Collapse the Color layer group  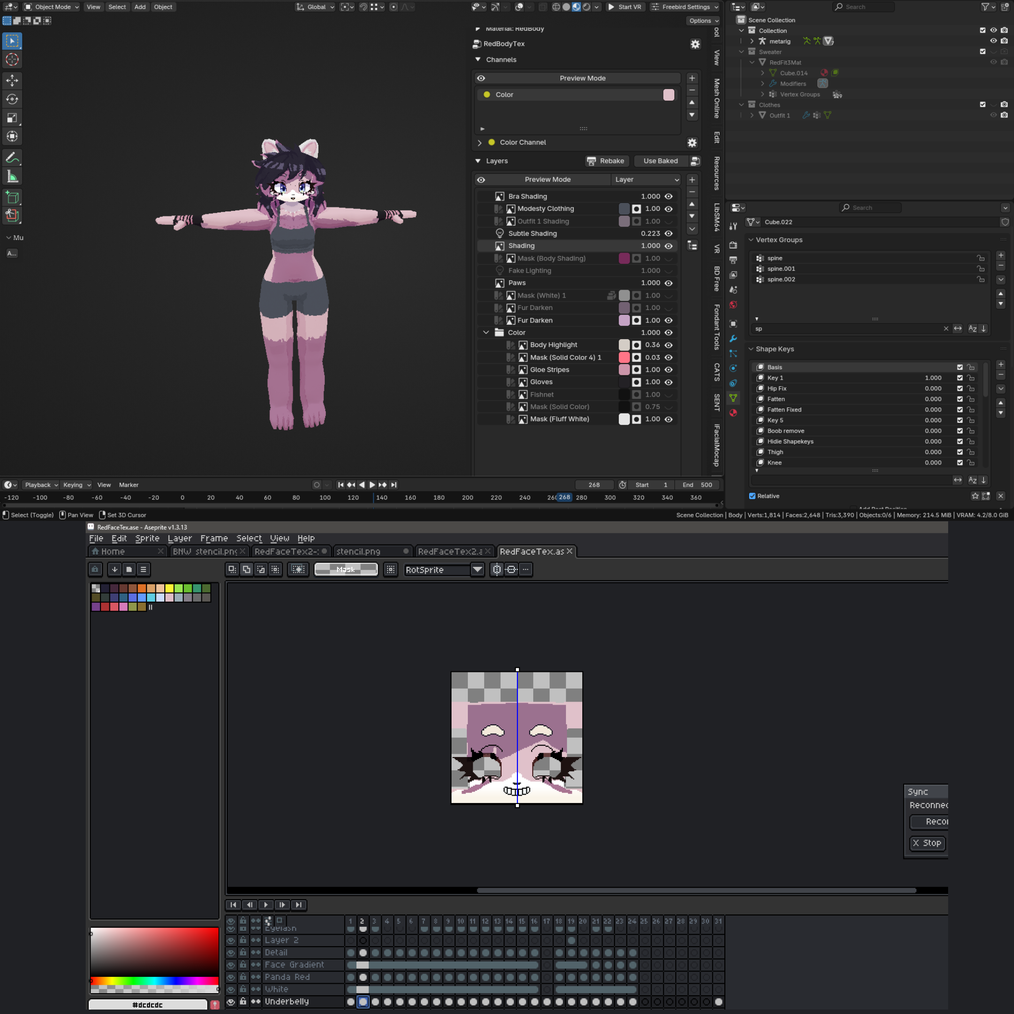(486, 333)
